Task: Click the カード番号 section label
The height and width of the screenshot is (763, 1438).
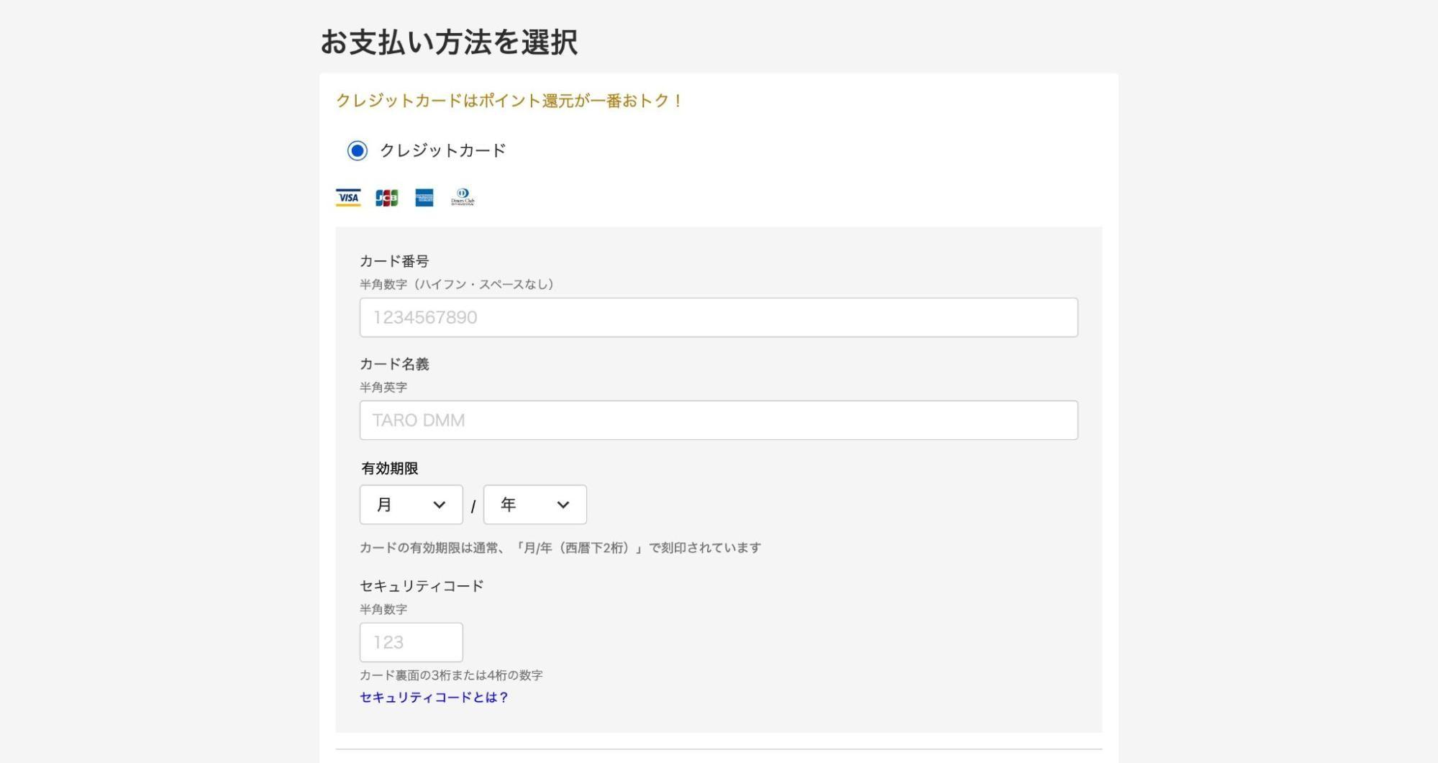Action: (394, 261)
